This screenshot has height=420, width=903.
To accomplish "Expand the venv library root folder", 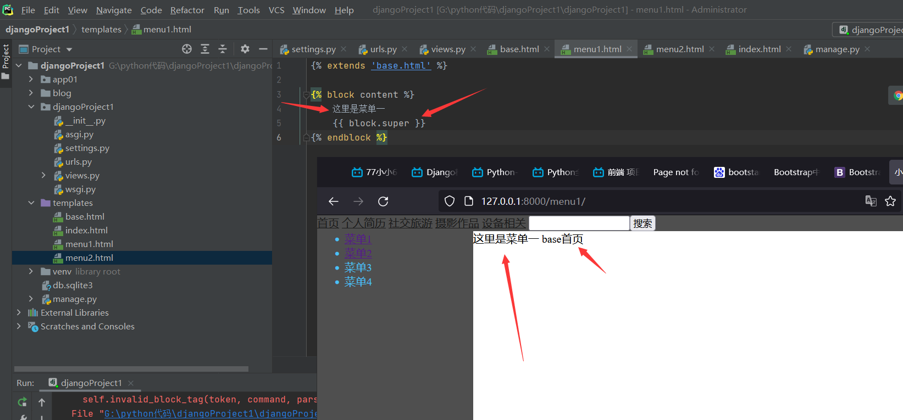I will click(31, 271).
